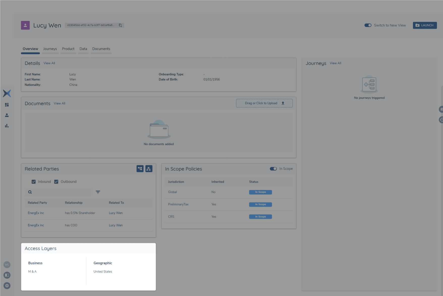
Task: Switch Related Parties to hierarchy chart view
Action: coord(149,169)
